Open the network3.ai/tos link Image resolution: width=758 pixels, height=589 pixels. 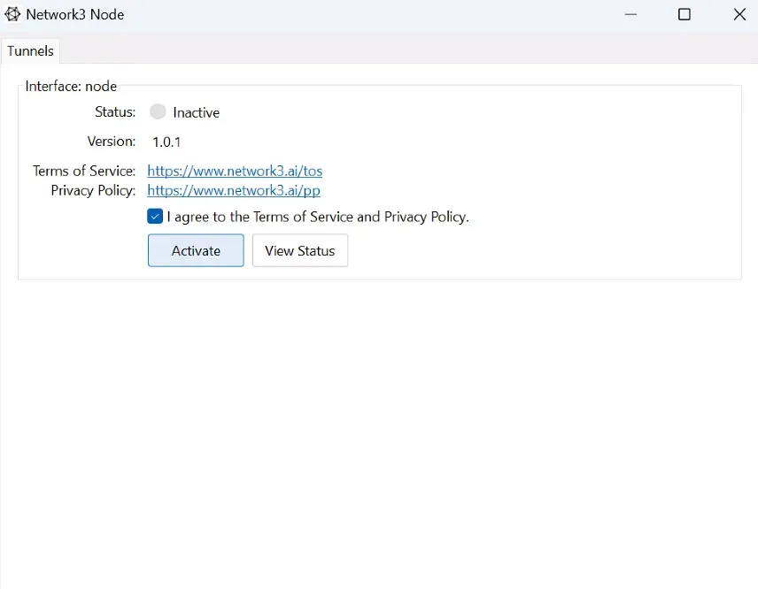pyautogui.click(x=235, y=171)
